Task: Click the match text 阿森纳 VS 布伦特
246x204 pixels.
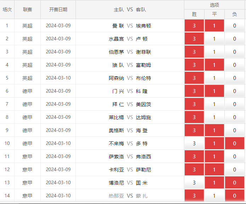Action: [130, 78]
